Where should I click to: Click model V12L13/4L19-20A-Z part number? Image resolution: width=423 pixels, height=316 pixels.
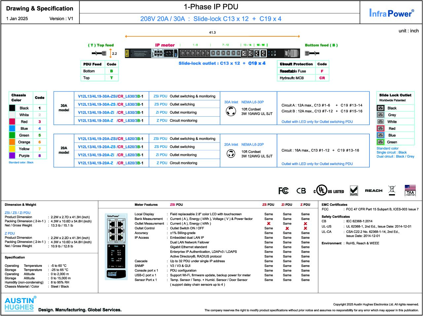pyautogui.click(x=111, y=163)
